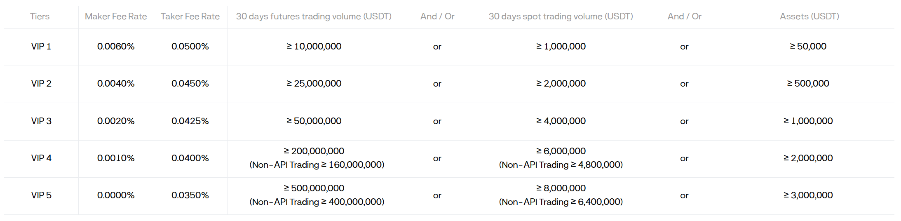This screenshot has height=221, width=901.
Task: Select the VIP 2 tier row label
Action: 41,84
